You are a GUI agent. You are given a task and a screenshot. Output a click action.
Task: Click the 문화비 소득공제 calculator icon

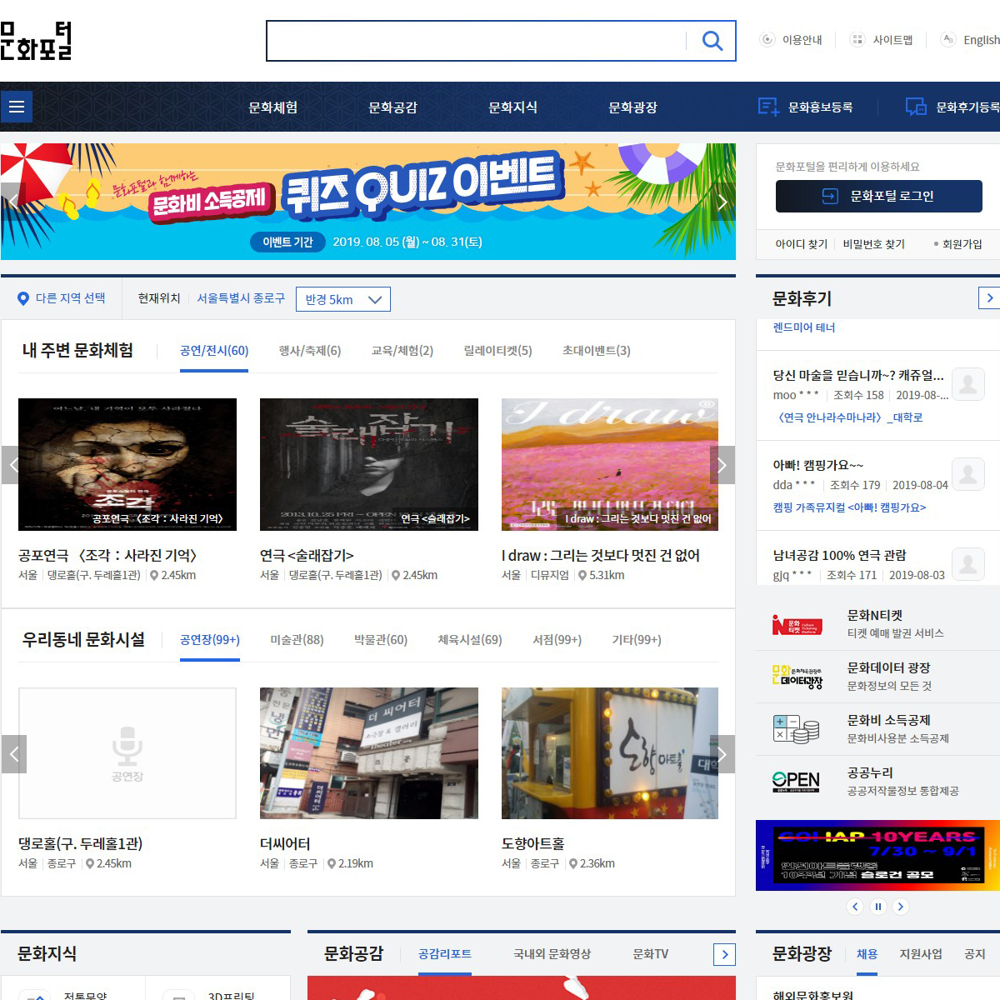[797, 729]
